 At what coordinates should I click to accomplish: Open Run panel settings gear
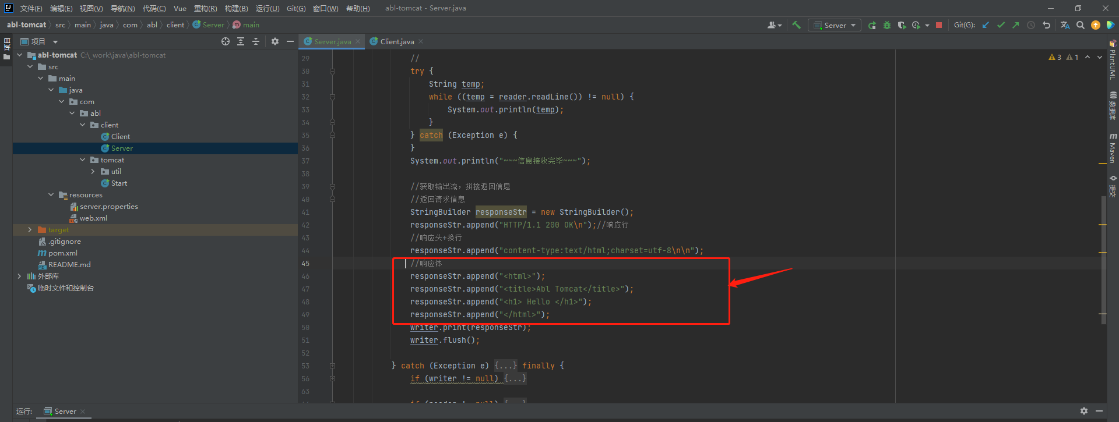click(1084, 411)
